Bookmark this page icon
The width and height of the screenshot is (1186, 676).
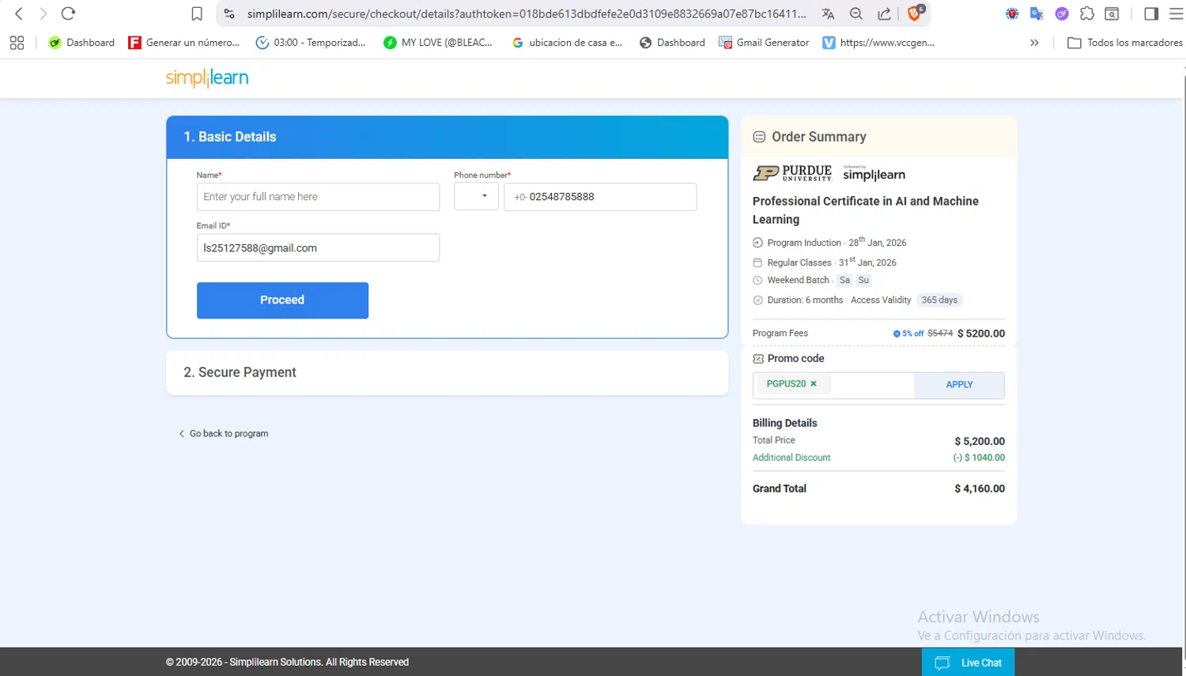[197, 13]
